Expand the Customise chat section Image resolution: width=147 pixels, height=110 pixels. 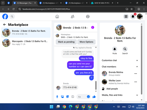click(x=120, y=60)
